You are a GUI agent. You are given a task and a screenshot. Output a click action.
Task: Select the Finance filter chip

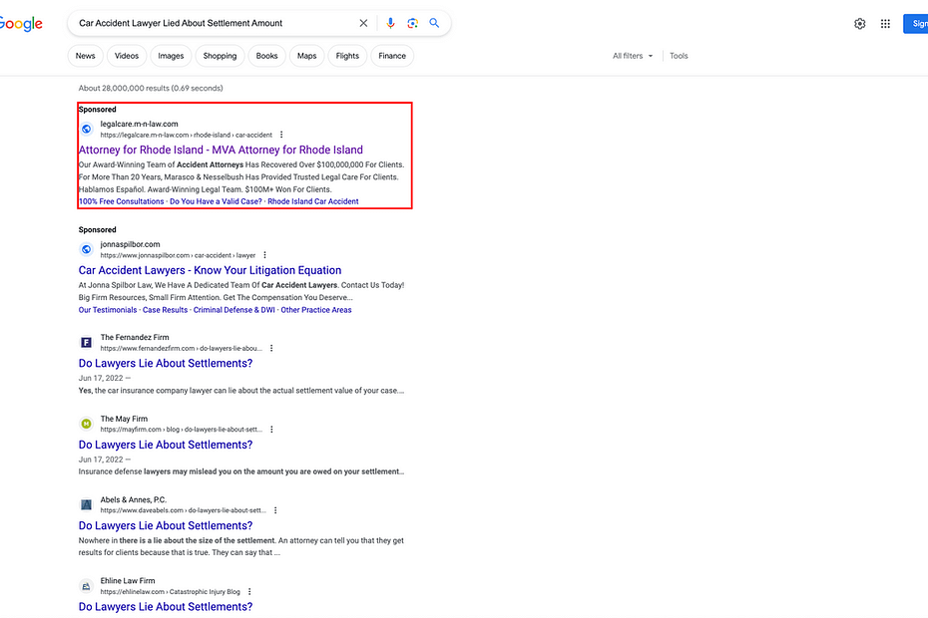392,56
